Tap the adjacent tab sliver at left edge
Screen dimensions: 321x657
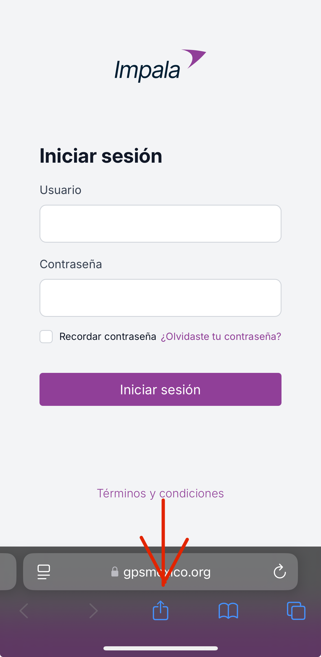(8, 572)
